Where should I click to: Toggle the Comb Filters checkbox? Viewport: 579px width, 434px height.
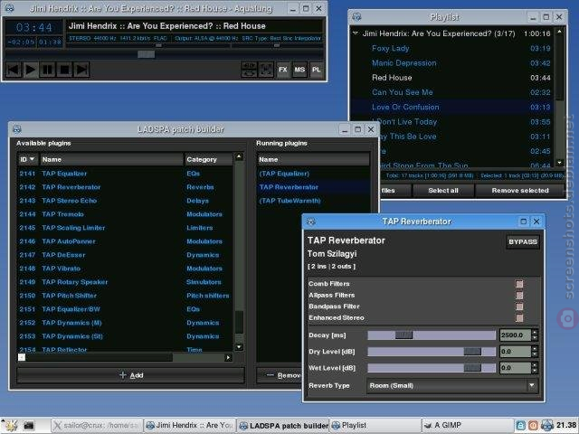pyautogui.click(x=519, y=284)
